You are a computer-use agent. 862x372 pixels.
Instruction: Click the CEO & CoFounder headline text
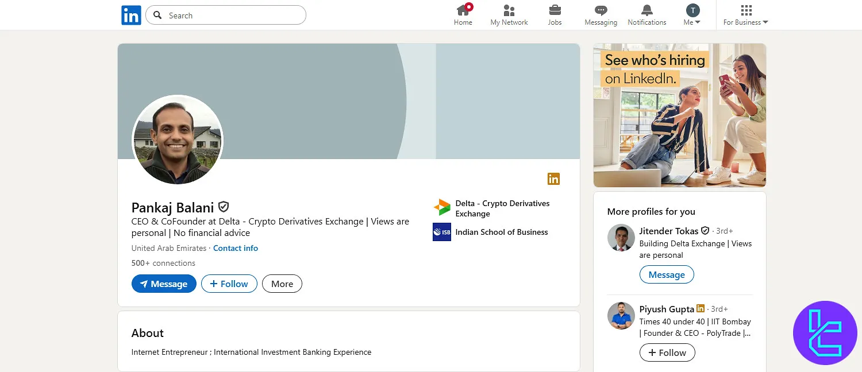270,227
